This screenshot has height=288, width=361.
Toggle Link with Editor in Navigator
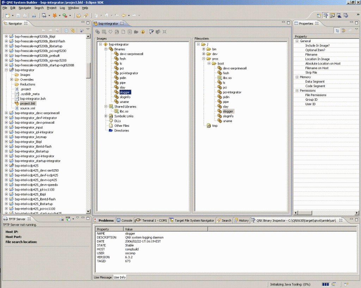tap(73, 30)
